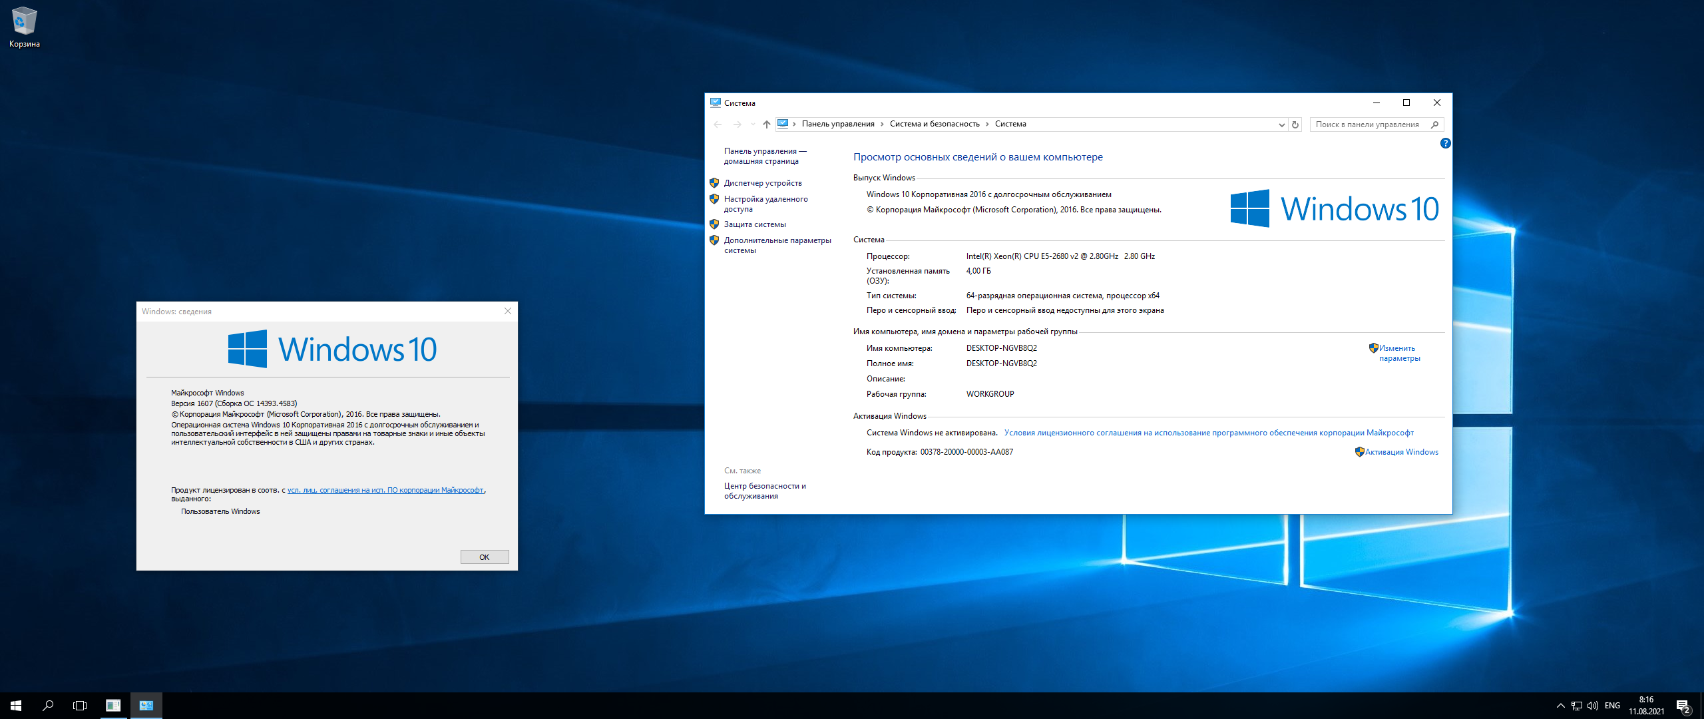Open Диспетчер устройств link
The image size is (1704, 719).
(x=763, y=183)
